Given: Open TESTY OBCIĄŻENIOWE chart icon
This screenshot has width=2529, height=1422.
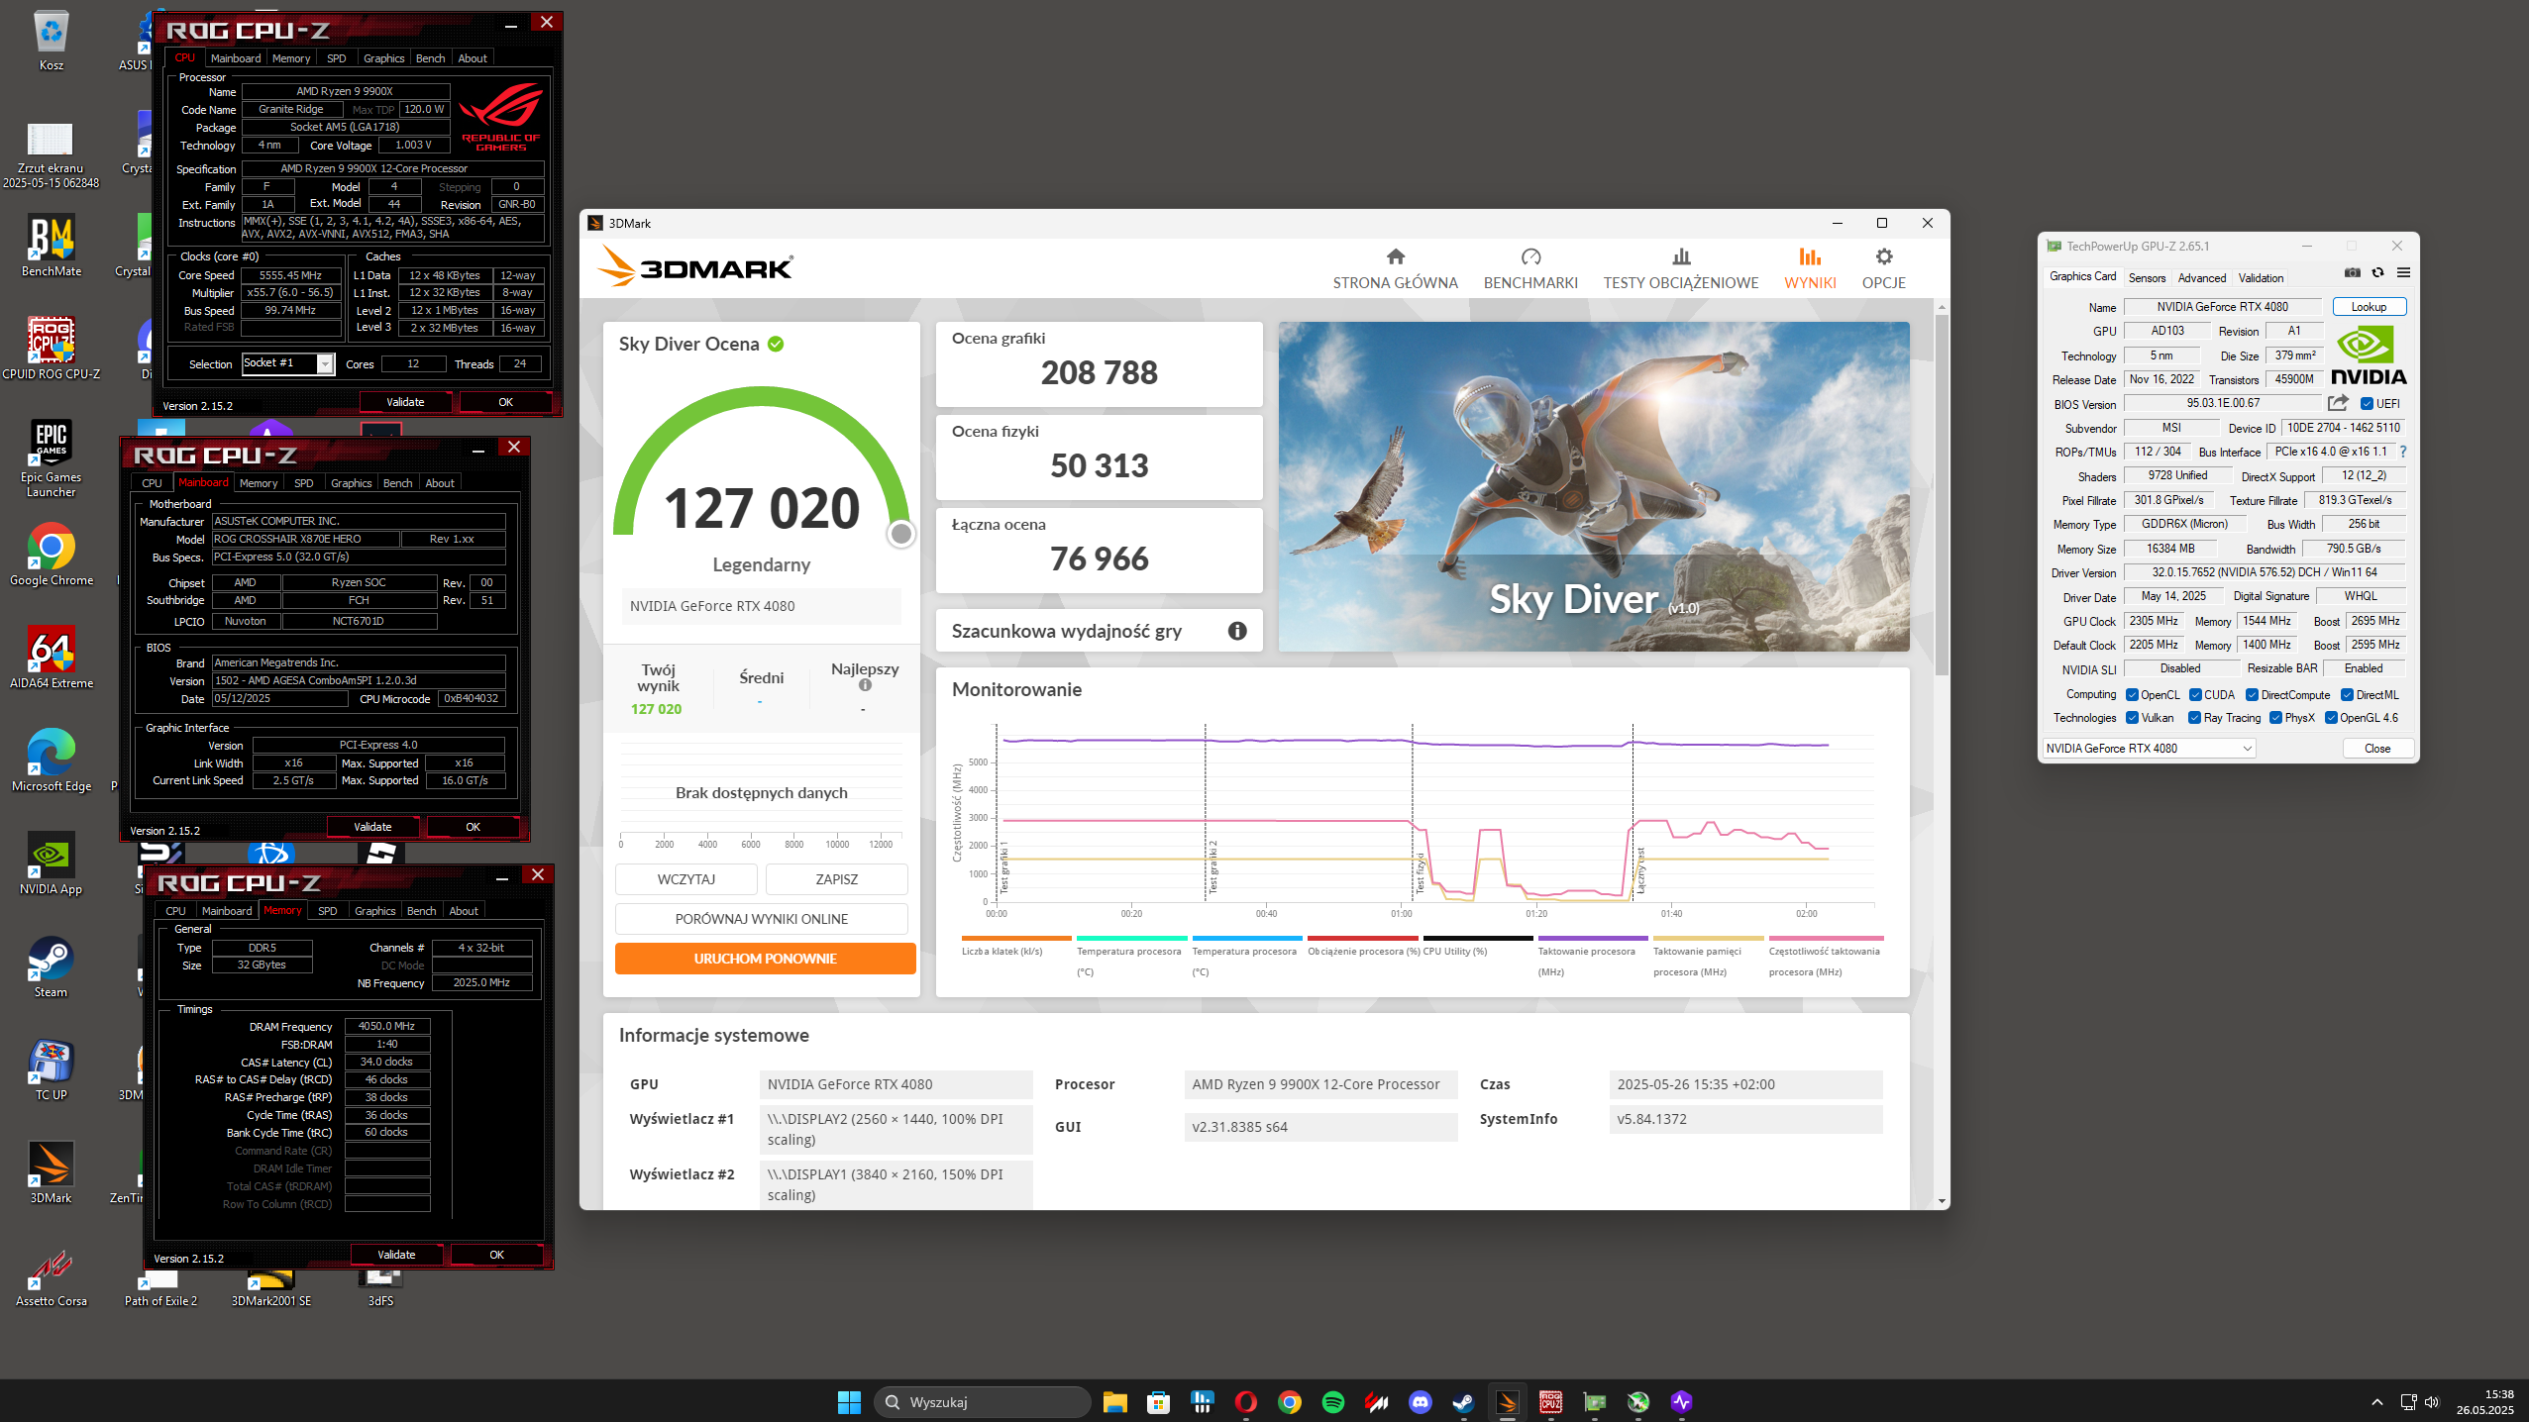Looking at the screenshot, I should (1681, 257).
